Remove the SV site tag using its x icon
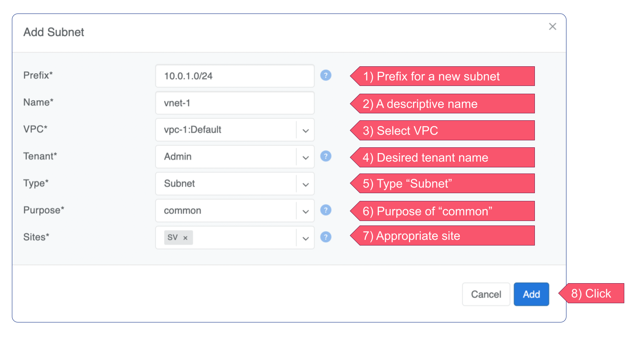The width and height of the screenshot is (637, 338). coord(185,237)
